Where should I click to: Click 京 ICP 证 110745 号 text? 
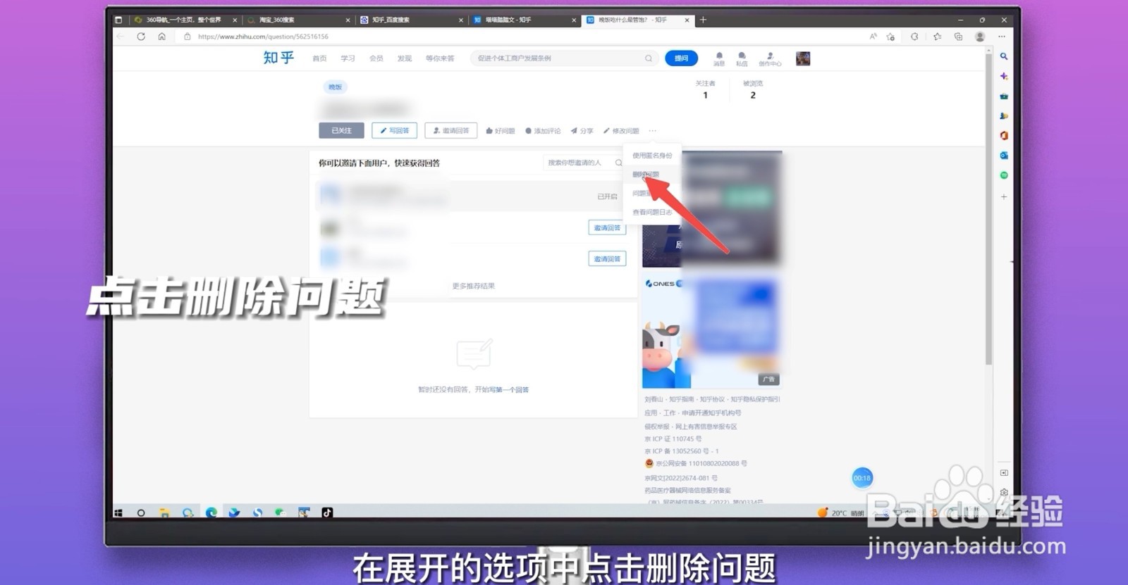673,439
